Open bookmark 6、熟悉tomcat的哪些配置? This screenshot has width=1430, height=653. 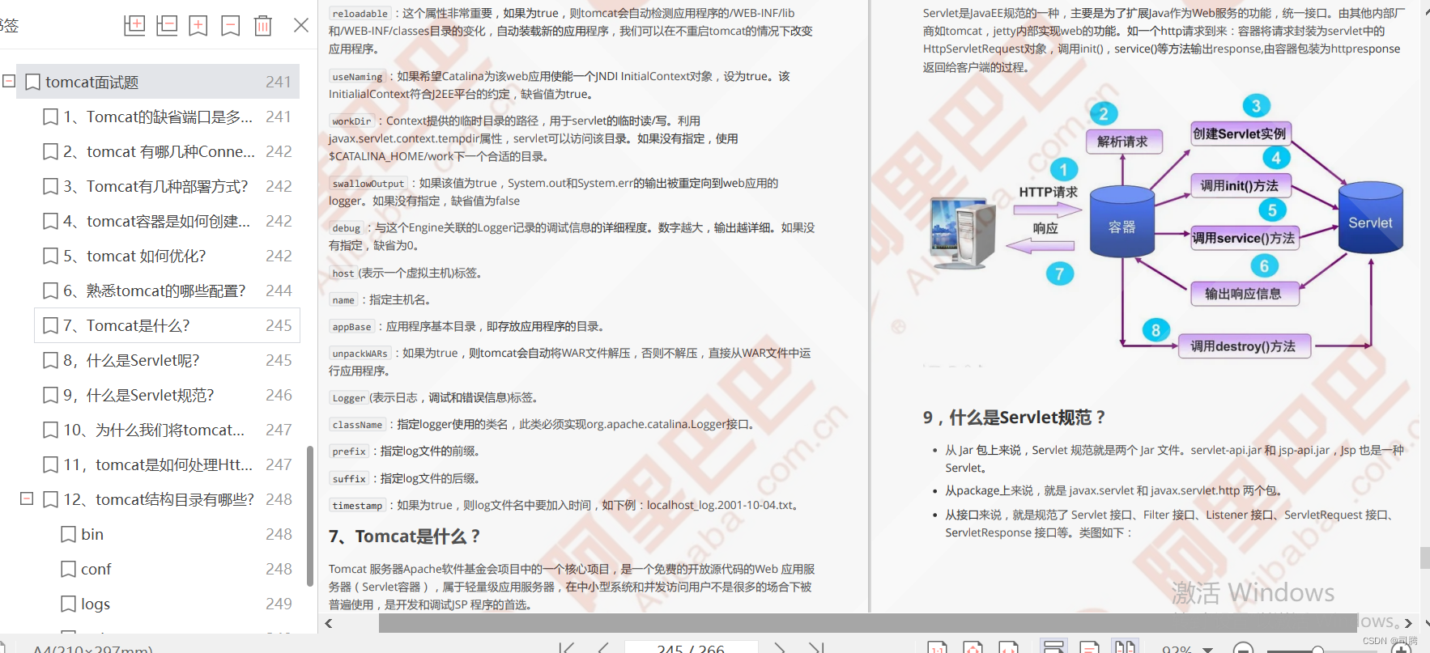point(167,290)
